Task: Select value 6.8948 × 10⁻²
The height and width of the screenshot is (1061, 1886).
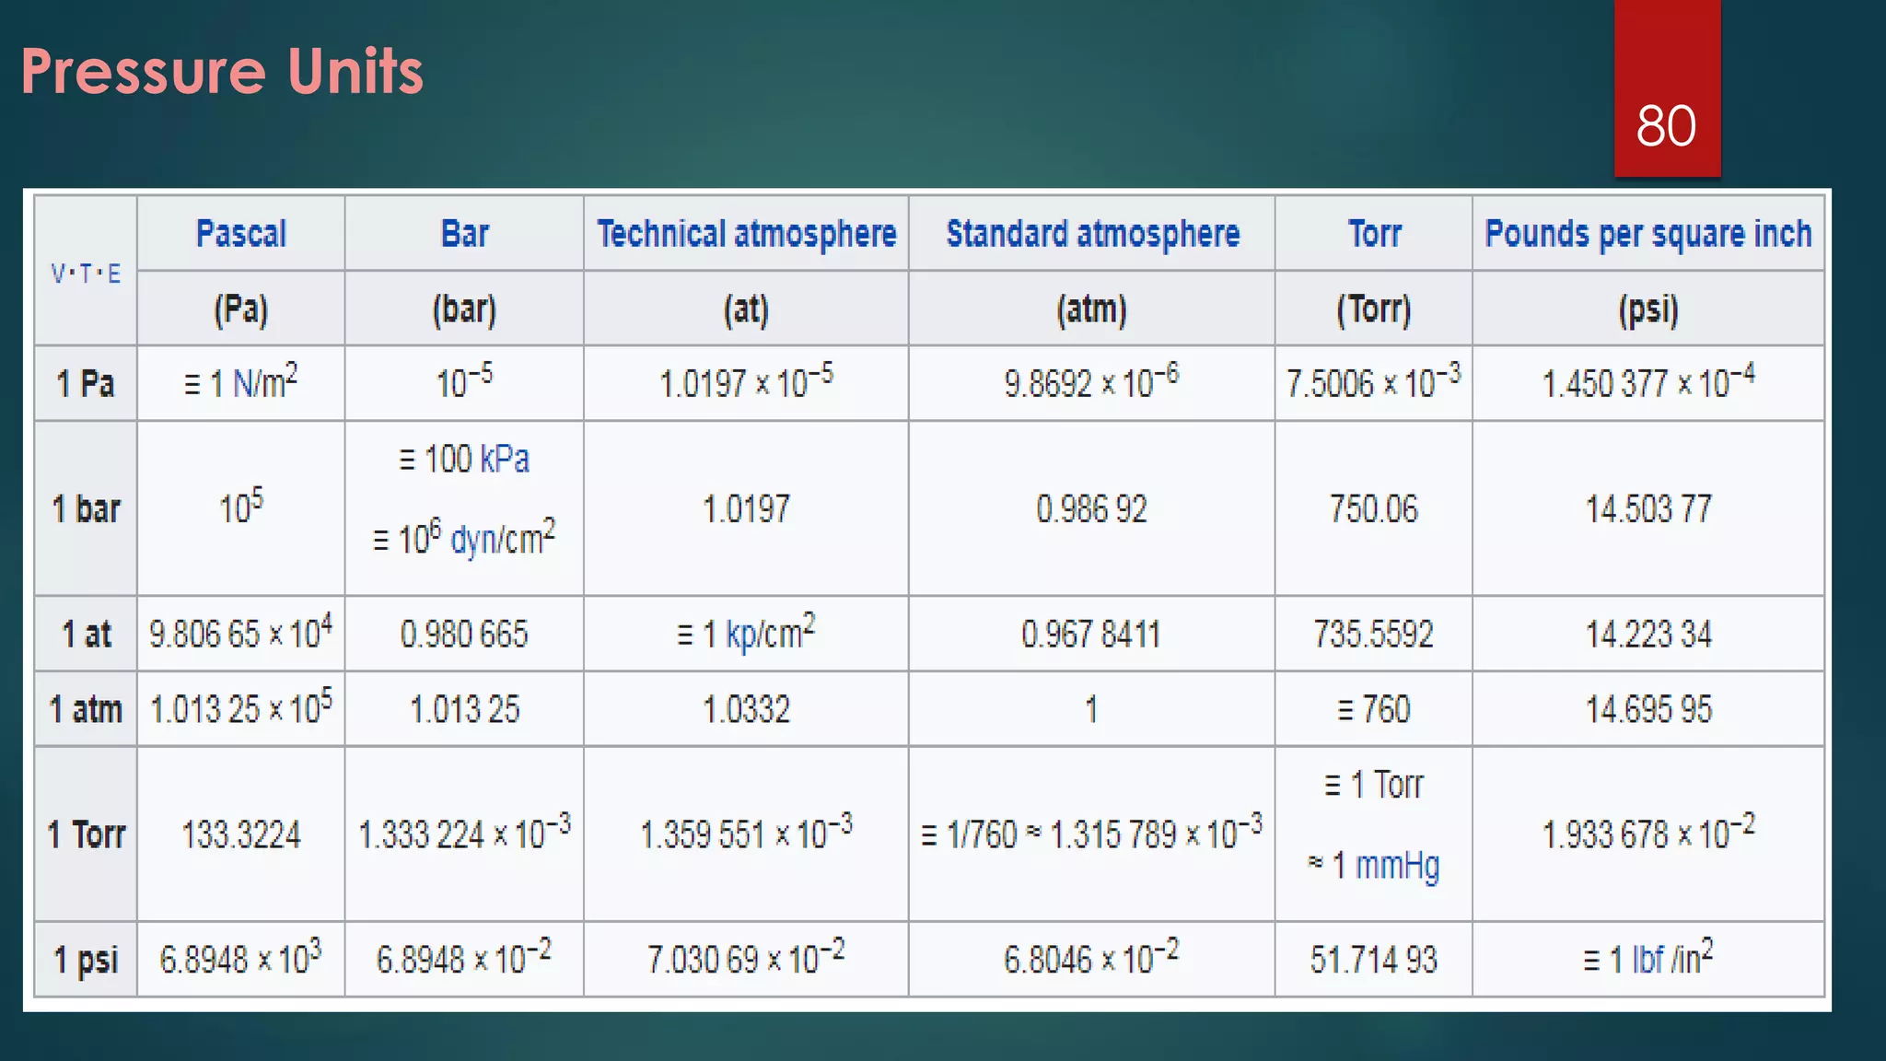Action: click(464, 958)
